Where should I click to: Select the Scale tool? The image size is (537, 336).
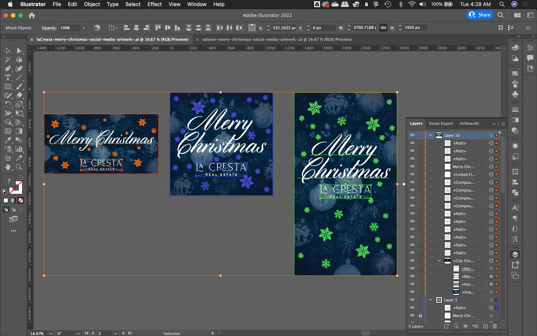pos(19,104)
